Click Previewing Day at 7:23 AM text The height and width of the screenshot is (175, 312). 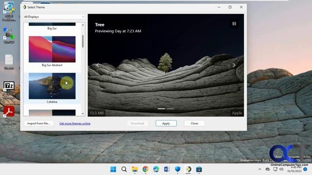(118, 31)
